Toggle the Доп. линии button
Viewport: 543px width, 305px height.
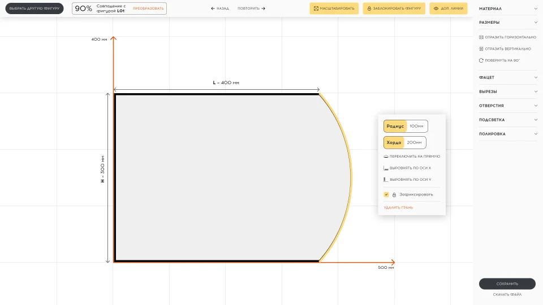click(x=448, y=8)
